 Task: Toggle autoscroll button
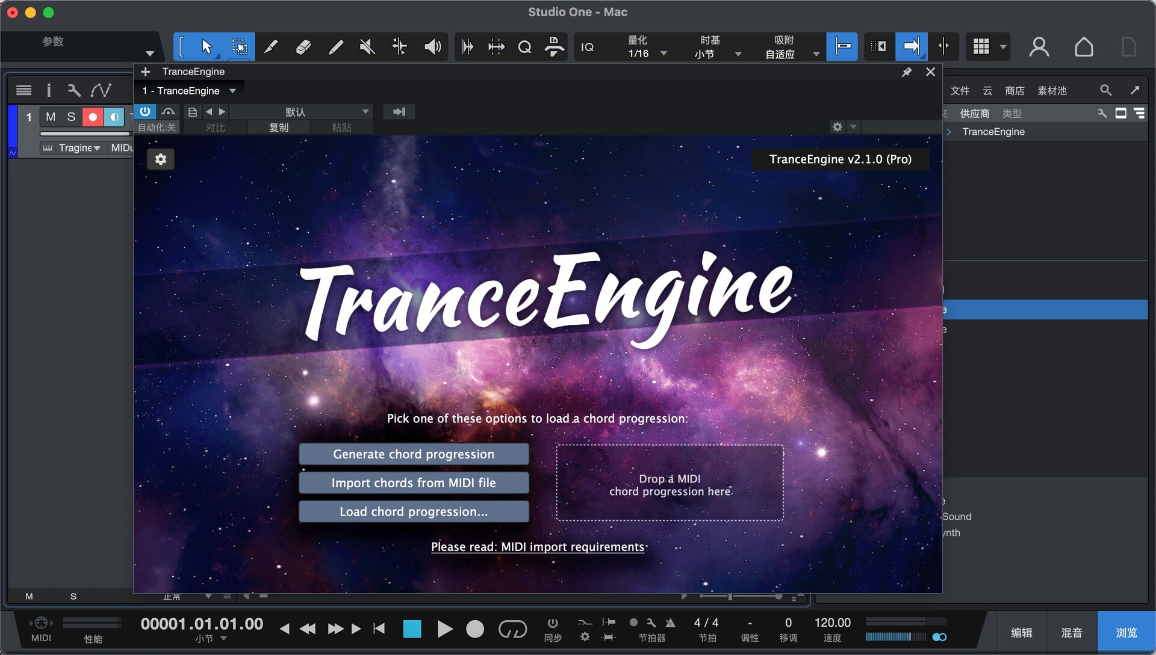pos(911,47)
